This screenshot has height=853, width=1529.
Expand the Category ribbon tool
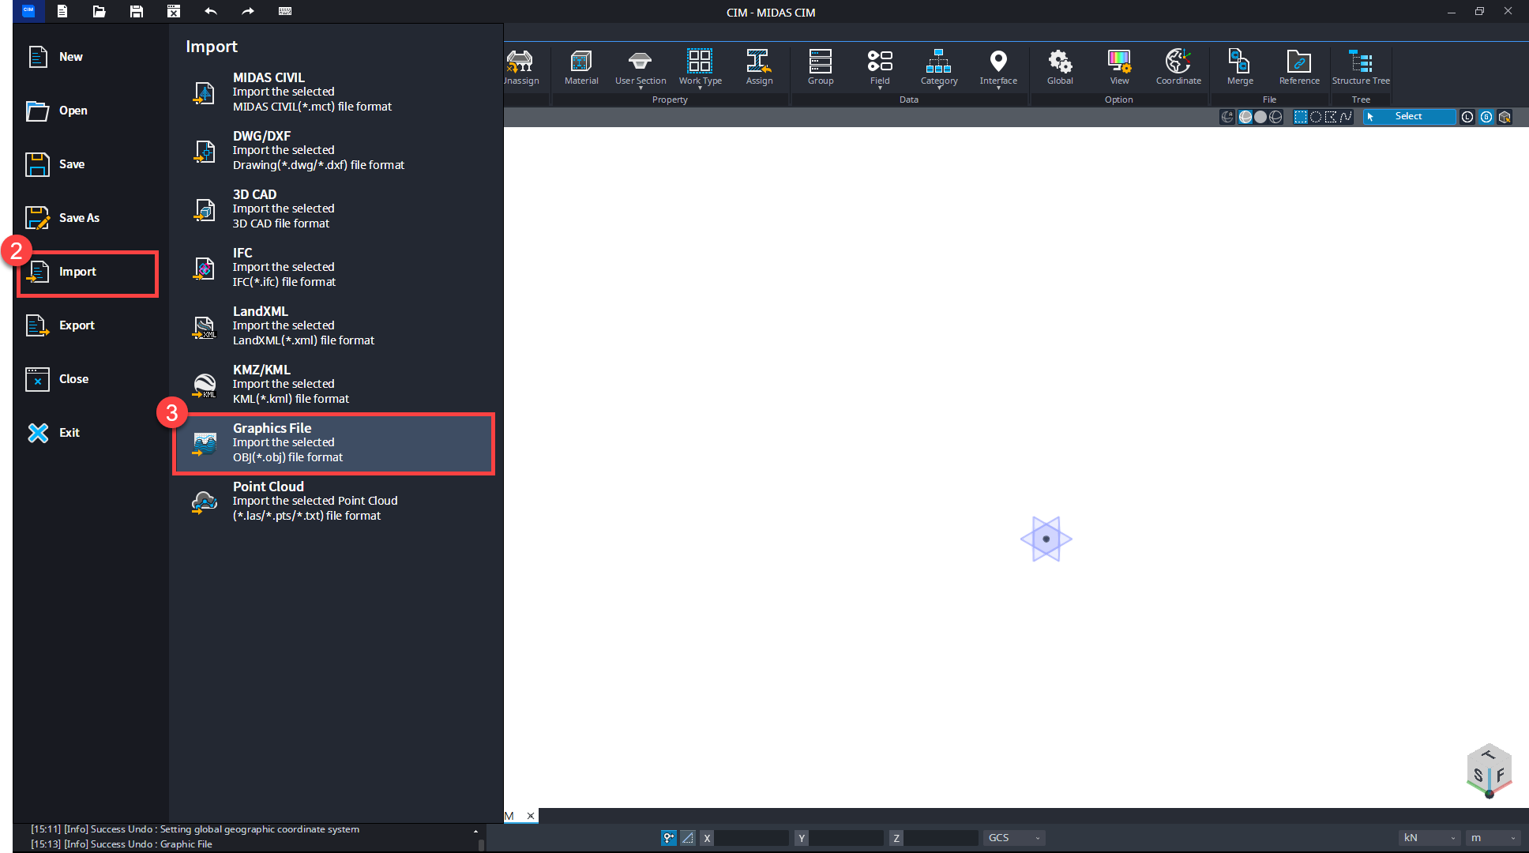(x=939, y=67)
